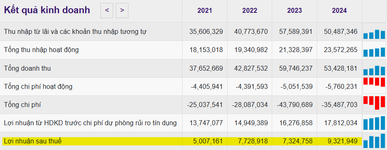Image resolution: width=387 pixels, height=150 pixels.
Task: Click the 2021 Tổng chi phí value -25,037,541
Action: click(205, 105)
